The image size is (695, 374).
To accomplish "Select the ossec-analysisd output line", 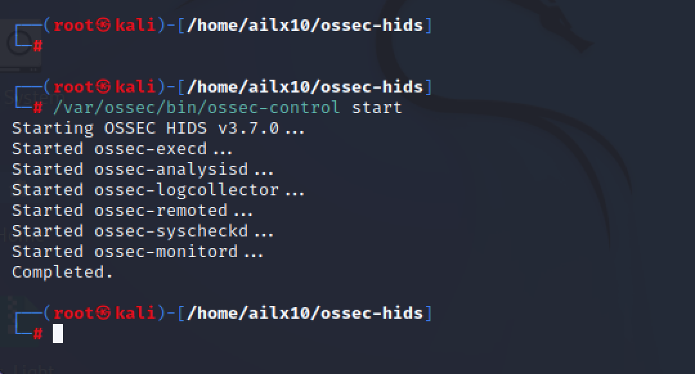I will pyautogui.click(x=142, y=169).
